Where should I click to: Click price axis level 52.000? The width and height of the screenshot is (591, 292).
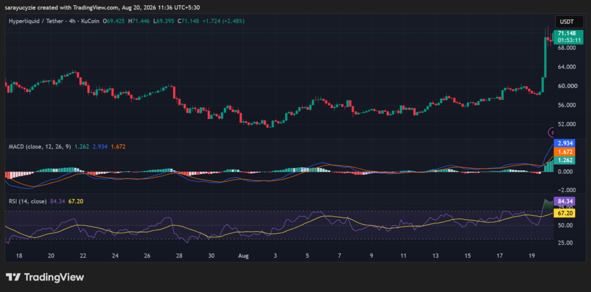coord(567,124)
